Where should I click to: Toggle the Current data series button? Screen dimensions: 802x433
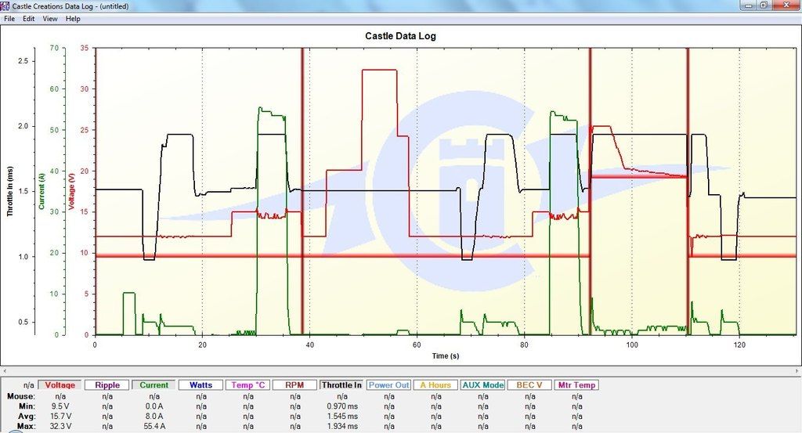click(154, 385)
